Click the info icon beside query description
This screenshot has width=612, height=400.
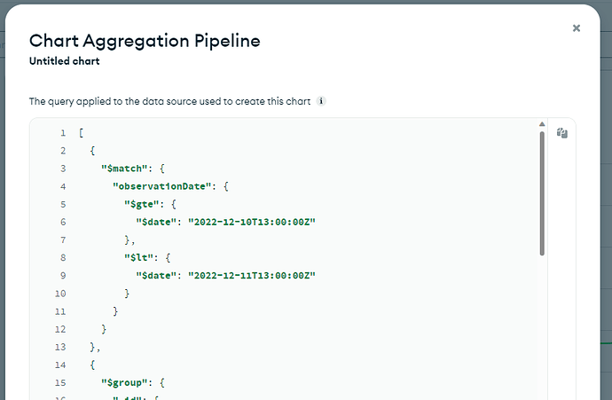point(321,101)
